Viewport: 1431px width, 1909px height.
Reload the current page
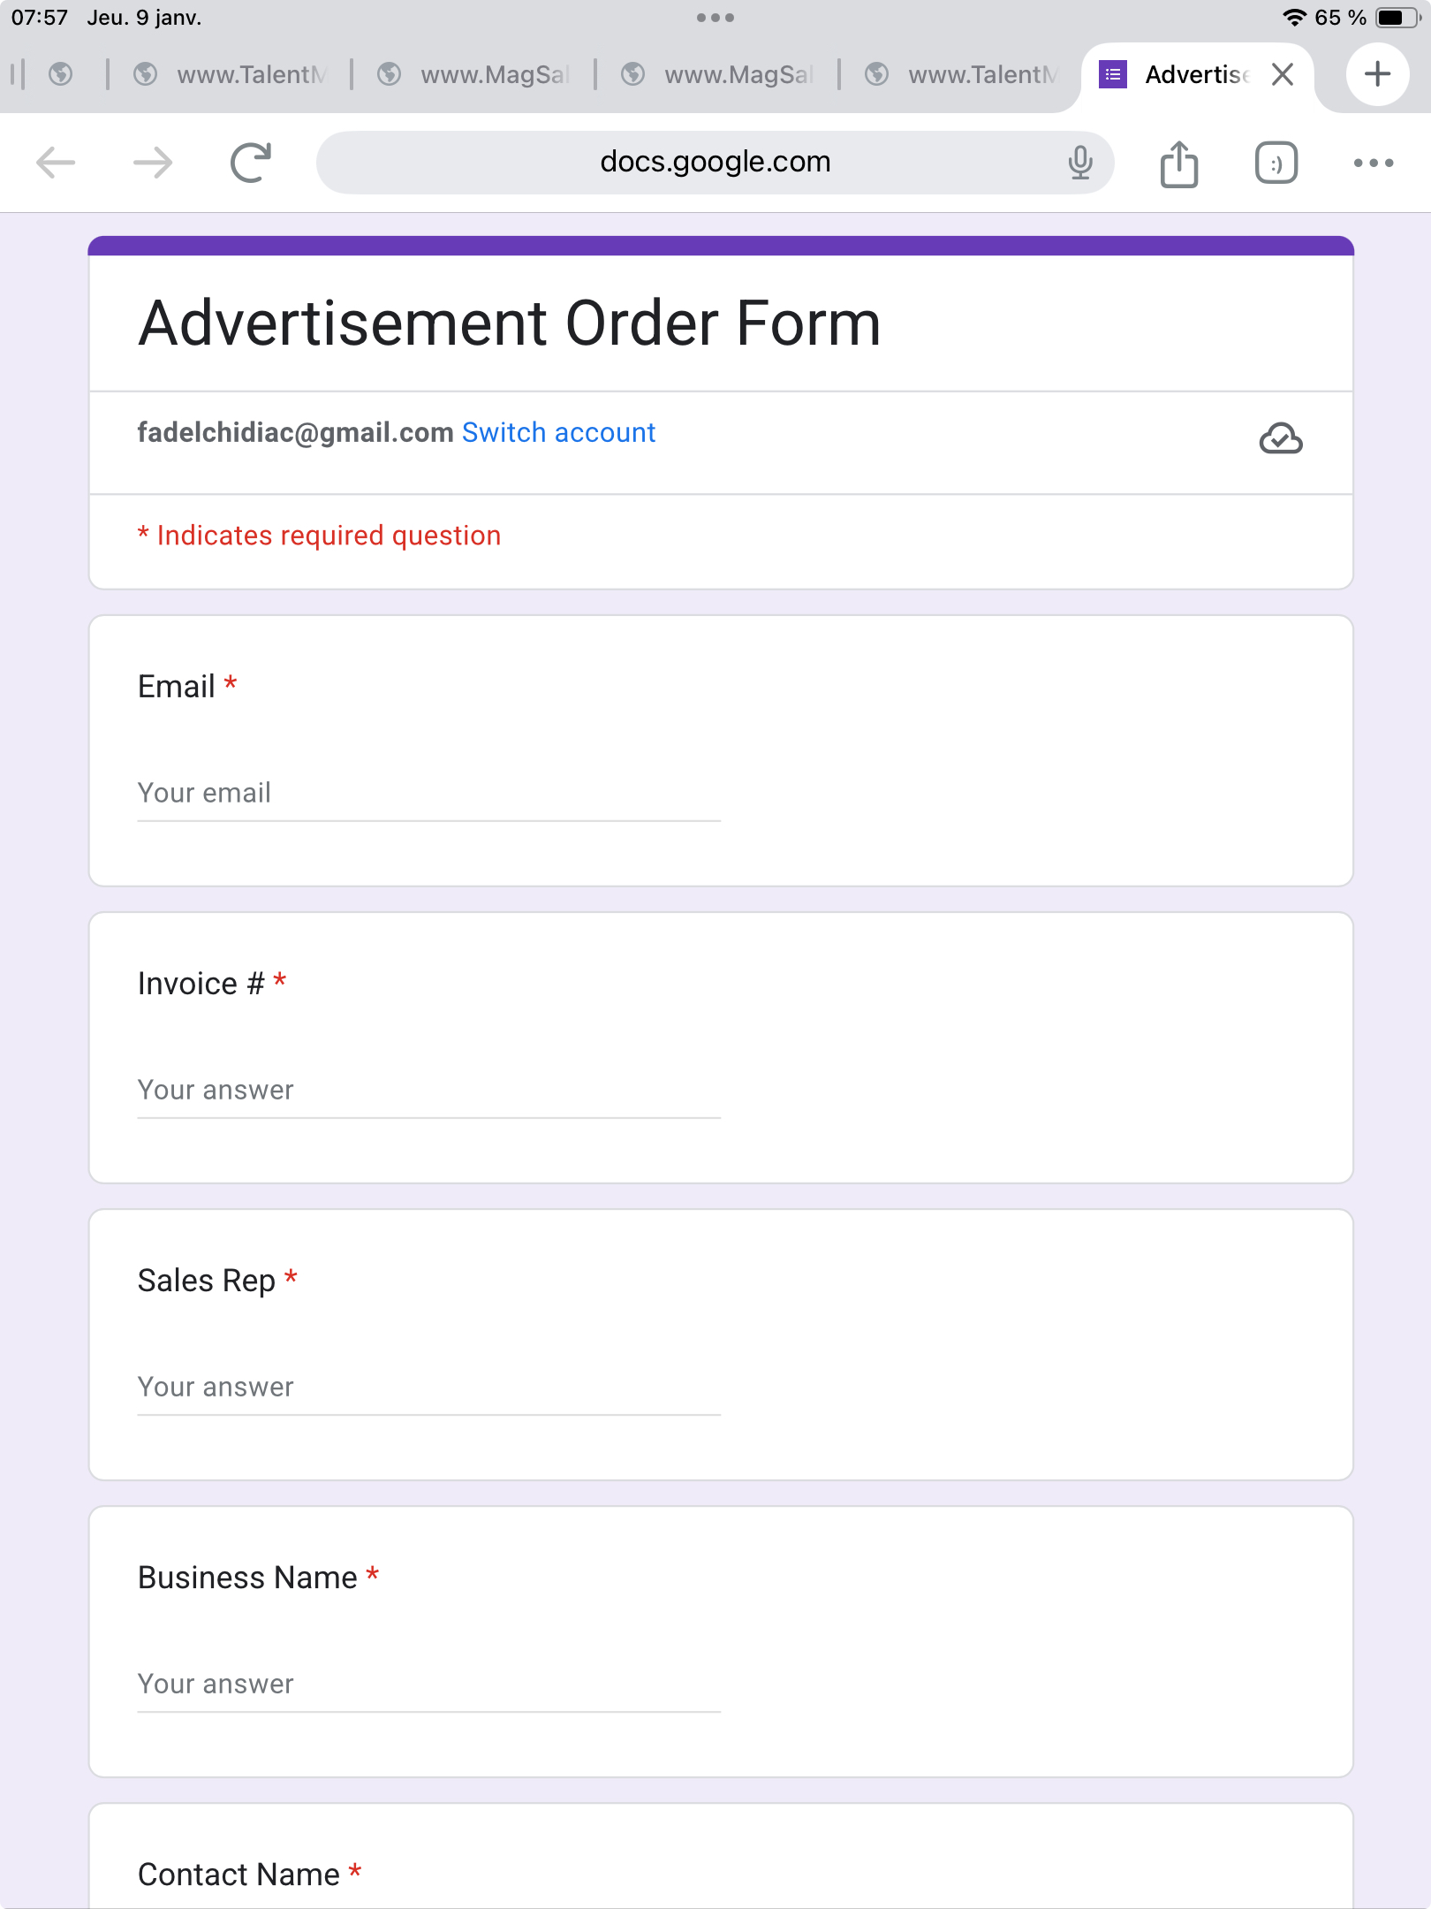pyautogui.click(x=251, y=163)
